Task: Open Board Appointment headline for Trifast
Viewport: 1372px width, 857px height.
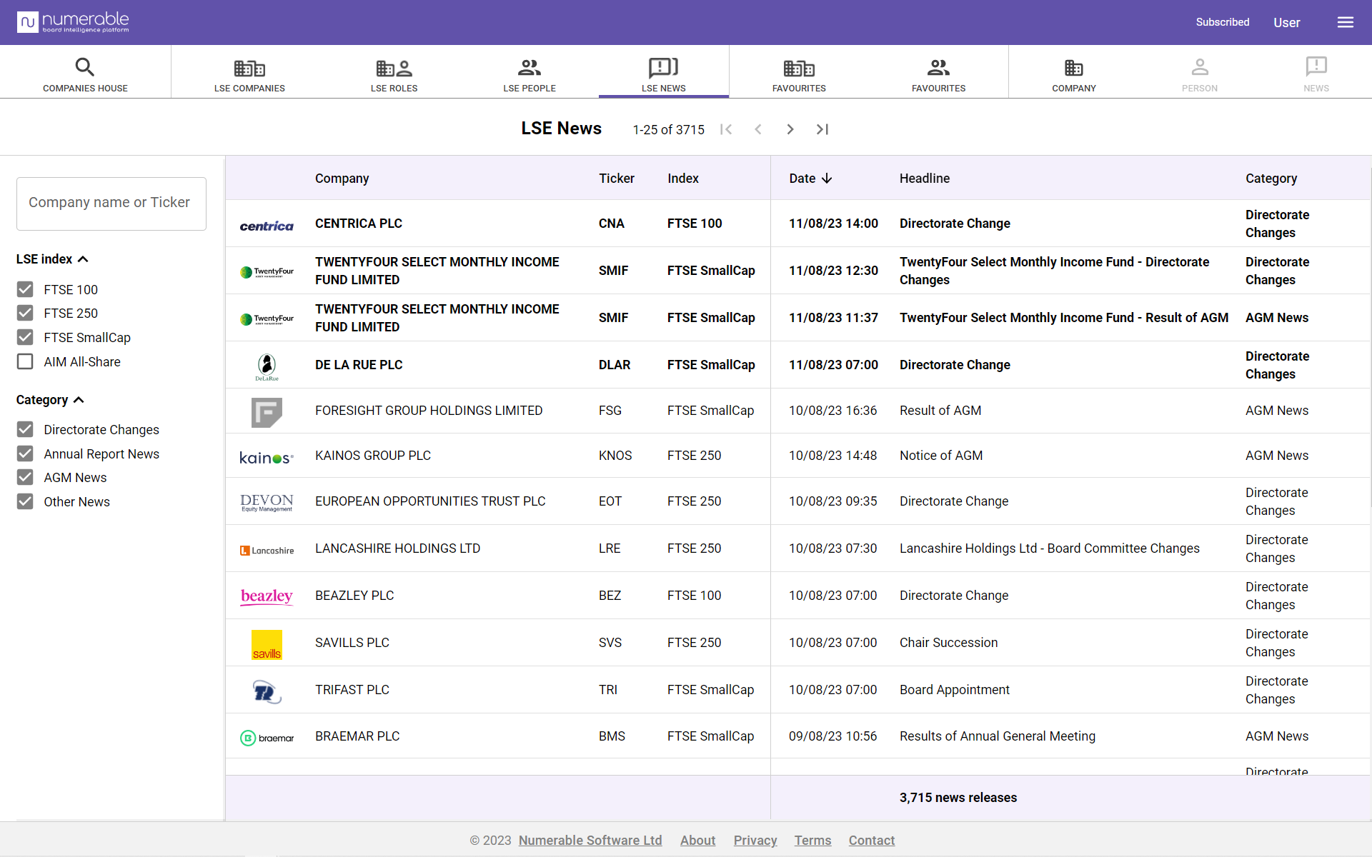Action: tap(954, 690)
